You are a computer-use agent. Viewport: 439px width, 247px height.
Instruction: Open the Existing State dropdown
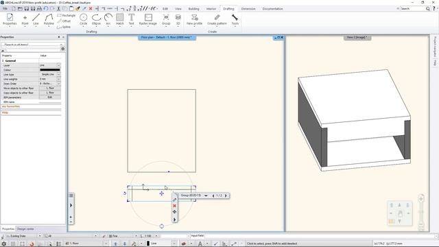(x=40, y=236)
